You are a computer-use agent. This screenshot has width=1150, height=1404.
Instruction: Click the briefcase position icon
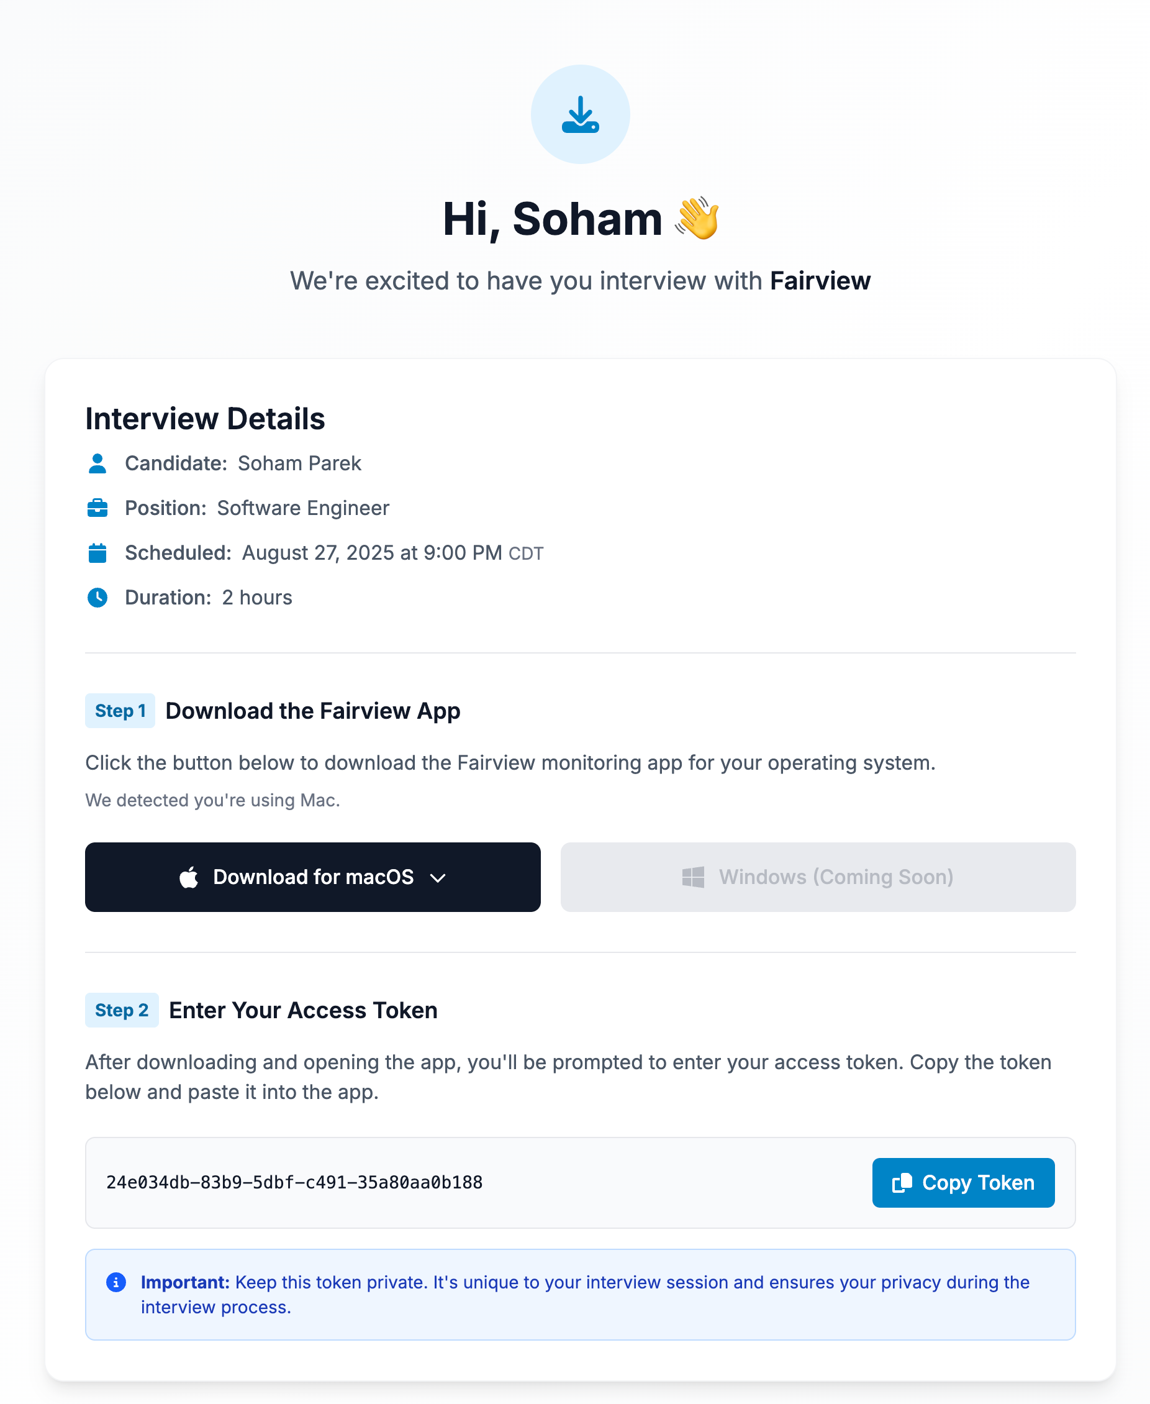[97, 508]
